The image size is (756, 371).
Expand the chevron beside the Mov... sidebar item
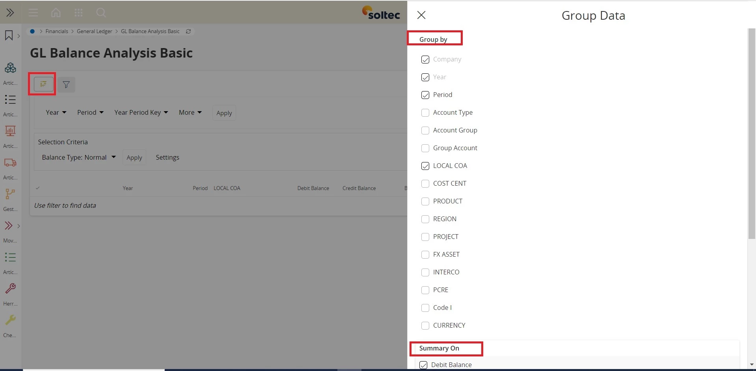[19, 226]
